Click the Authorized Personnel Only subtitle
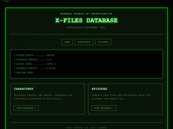Screen dimensions: 173x129 tap(86, 27)
